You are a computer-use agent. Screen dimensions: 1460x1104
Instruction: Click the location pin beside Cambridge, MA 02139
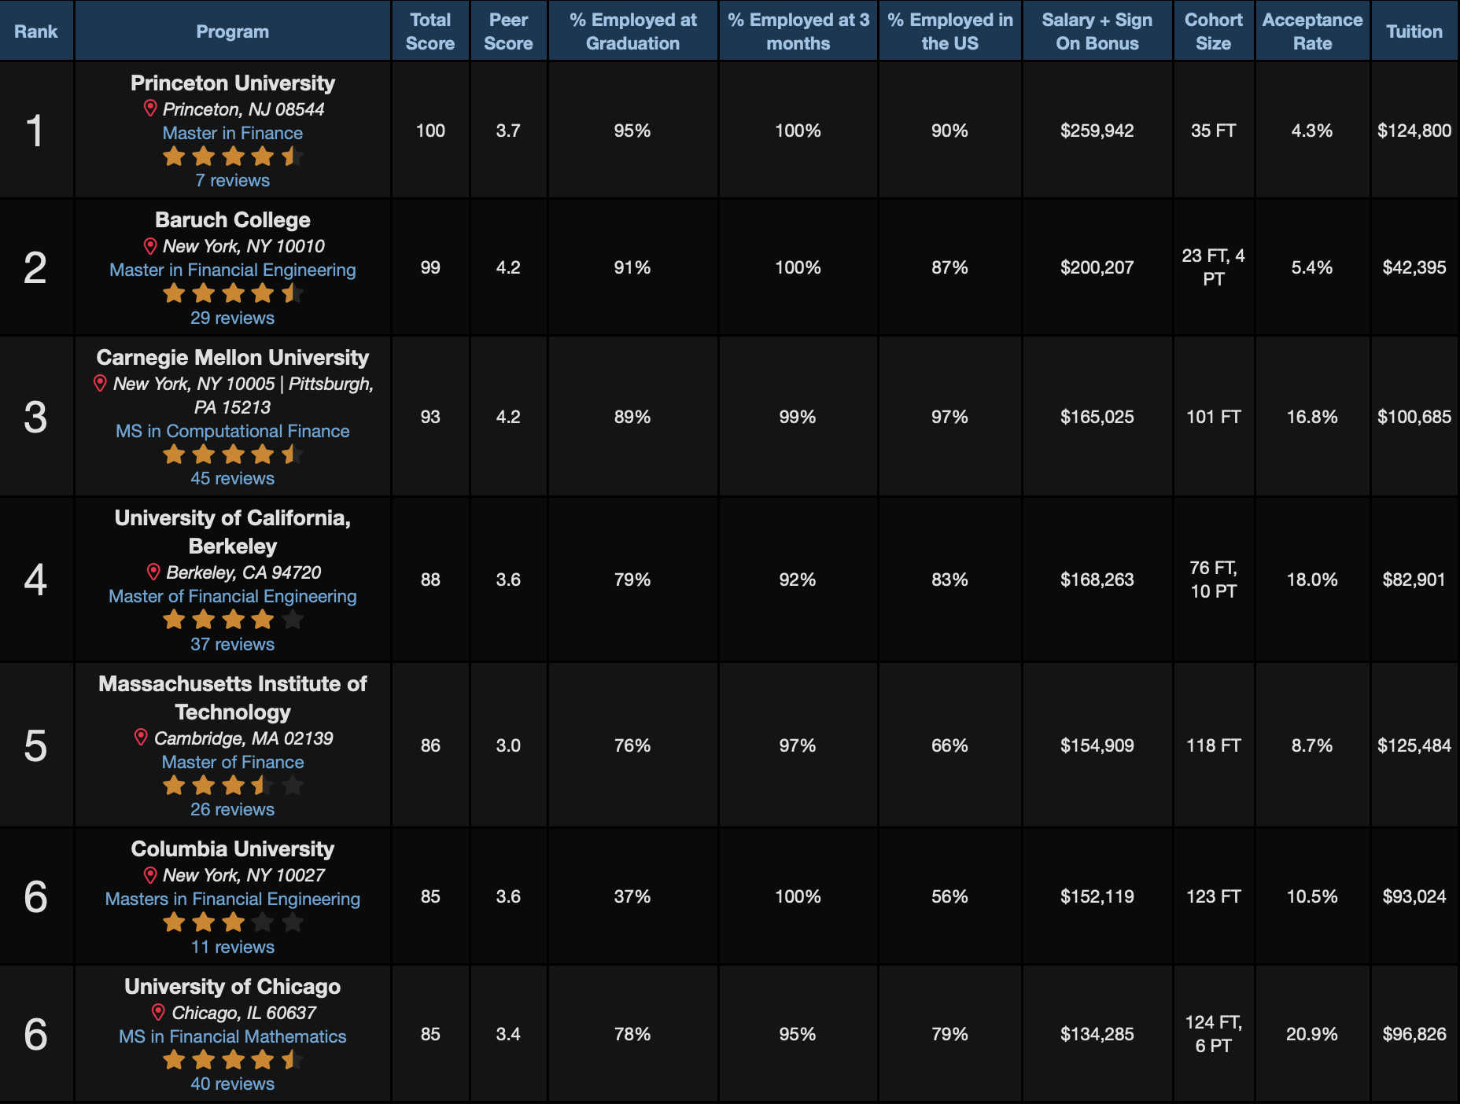tap(141, 738)
